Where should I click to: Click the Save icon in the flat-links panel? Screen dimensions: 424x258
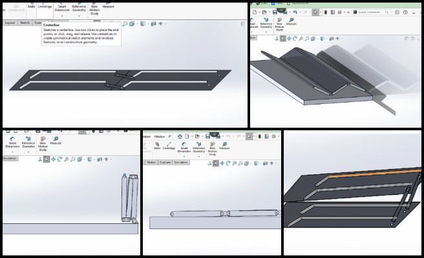207,137
